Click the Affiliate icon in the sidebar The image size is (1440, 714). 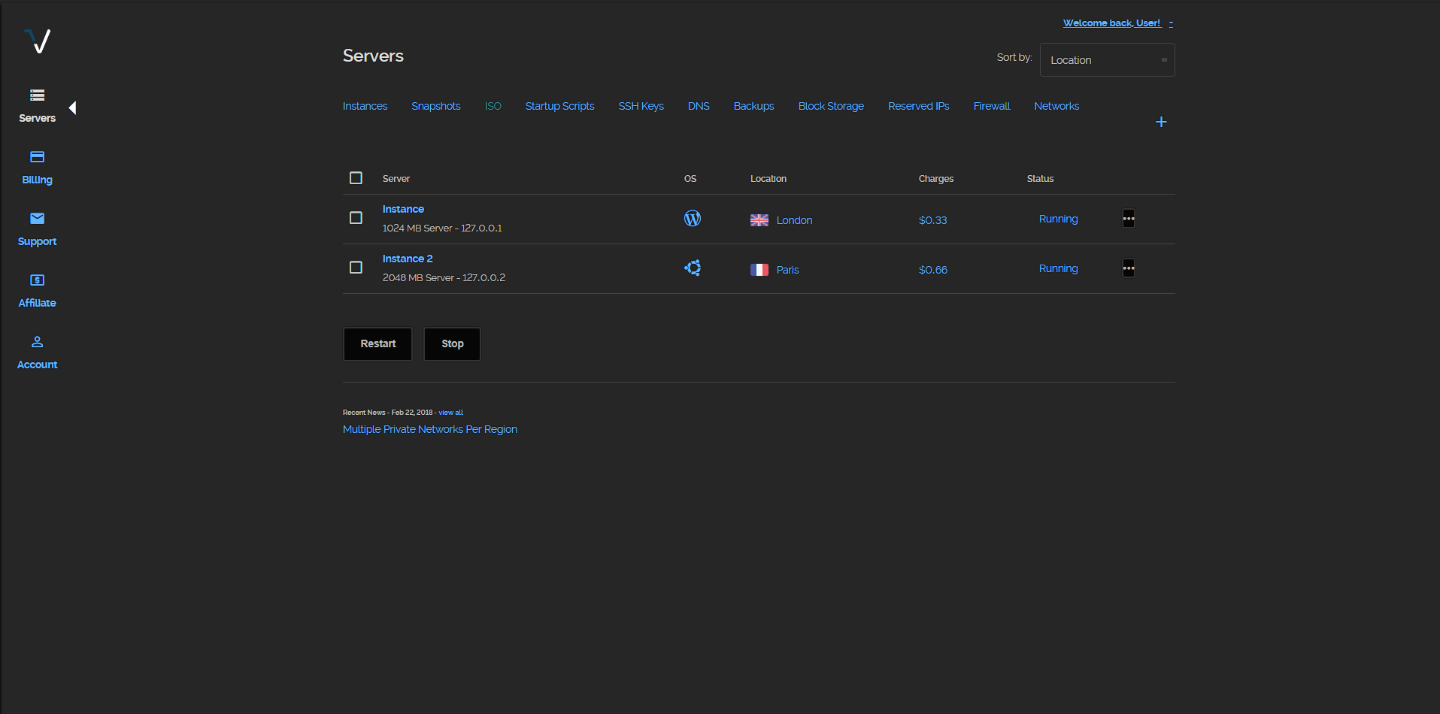pos(37,280)
